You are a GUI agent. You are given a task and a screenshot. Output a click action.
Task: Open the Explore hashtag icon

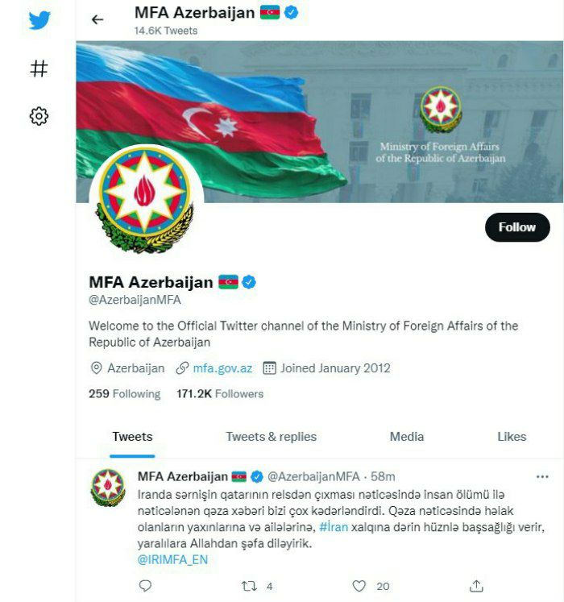tap(39, 69)
